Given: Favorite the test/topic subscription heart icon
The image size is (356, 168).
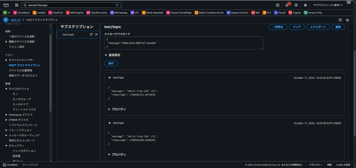Looking at the screenshot, I should tap(91, 35).
